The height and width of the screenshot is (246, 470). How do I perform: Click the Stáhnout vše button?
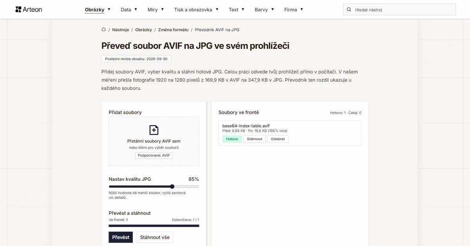coord(155,237)
